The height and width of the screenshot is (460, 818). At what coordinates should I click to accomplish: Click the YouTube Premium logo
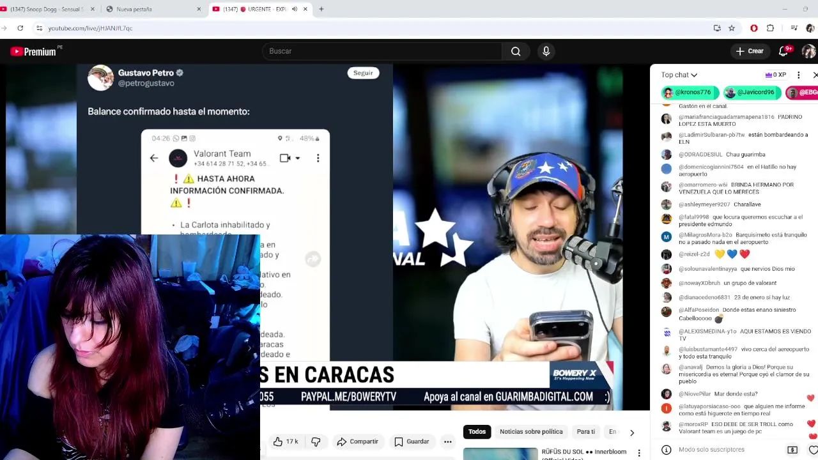pos(33,52)
